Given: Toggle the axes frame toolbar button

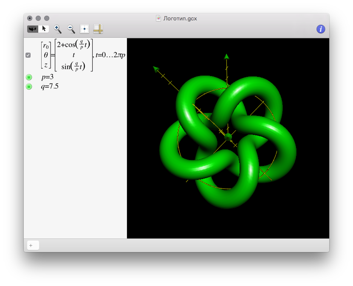Looking at the screenshot, I should 98,29.
